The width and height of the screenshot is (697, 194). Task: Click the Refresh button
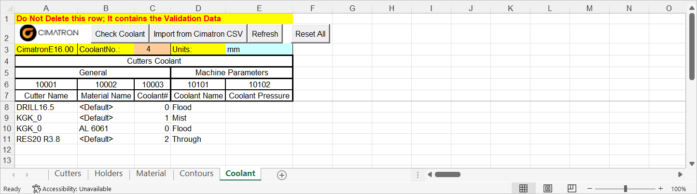tap(265, 34)
